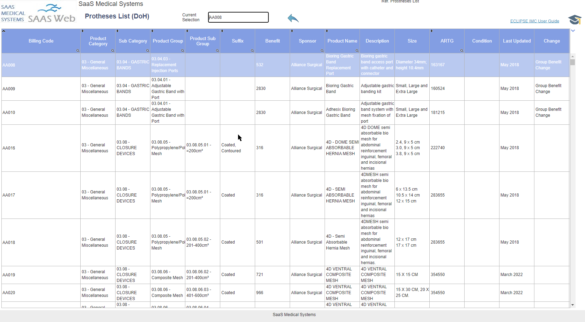The width and height of the screenshot is (585, 322).
Task: Click Sponsor column sort arrows
Action: (x=292, y=31)
